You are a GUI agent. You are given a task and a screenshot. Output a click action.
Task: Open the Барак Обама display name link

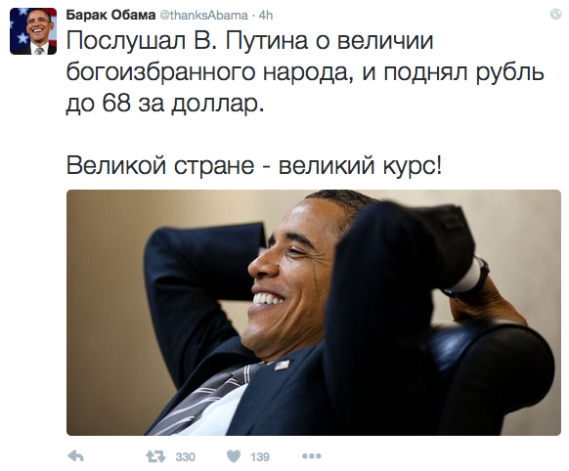coord(110,16)
